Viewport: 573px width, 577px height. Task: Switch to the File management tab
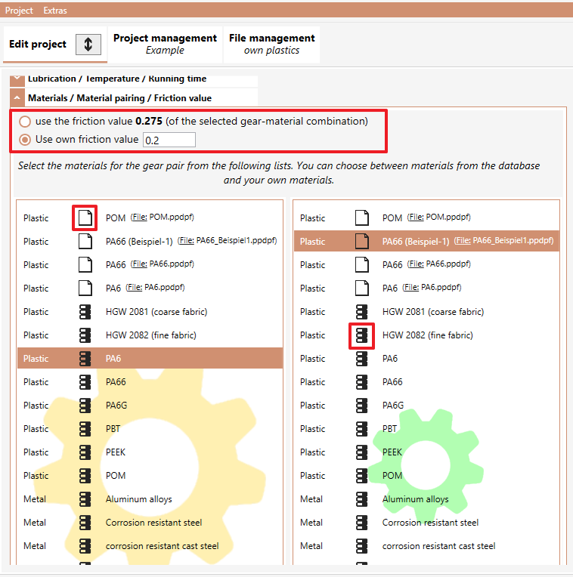point(272,44)
